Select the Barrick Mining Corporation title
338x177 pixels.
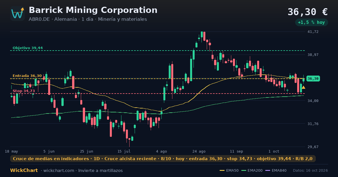(x=93, y=10)
